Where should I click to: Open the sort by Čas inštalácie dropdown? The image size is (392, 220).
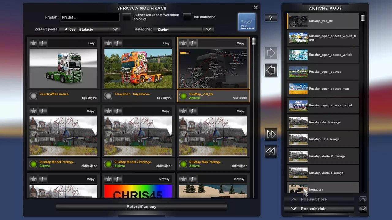89,29
